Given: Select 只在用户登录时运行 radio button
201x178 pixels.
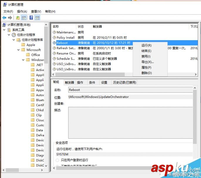Looking at the screenshot, I should [x=57, y=160].
